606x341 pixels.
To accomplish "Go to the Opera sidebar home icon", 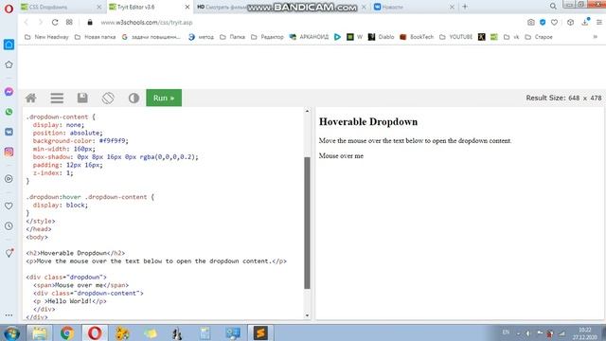I will 9,45.
